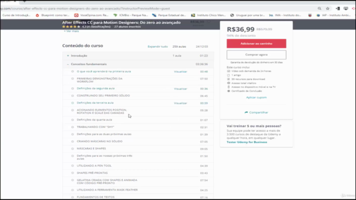
Task: Click 'Visualizar' for the primeira aula lesson
Action: (180, 72)
